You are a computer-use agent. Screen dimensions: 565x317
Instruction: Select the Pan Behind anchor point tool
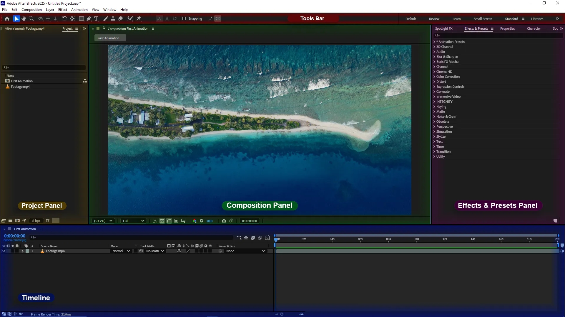click(x=72, y=18)
